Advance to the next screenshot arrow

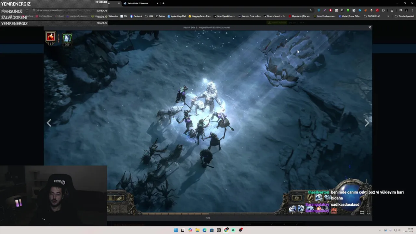(367, 123)
